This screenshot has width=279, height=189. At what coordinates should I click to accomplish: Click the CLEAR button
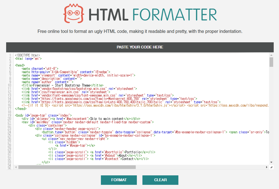click(160, 180)
